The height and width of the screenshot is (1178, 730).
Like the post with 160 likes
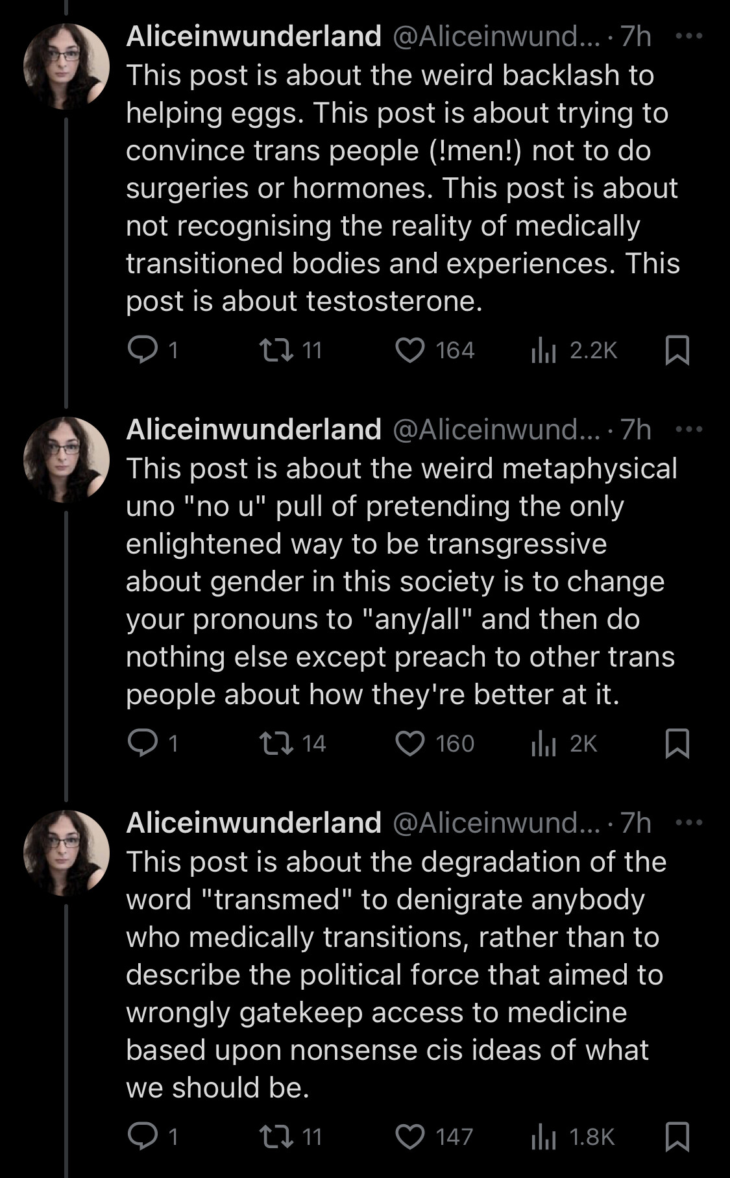click(410, 744)
